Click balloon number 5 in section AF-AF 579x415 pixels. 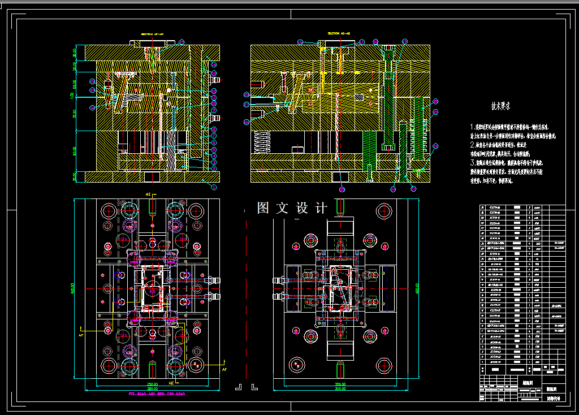tap(214, 149)
